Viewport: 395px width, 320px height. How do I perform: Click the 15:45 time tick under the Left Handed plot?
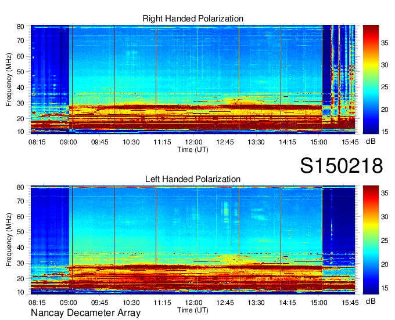350,303
